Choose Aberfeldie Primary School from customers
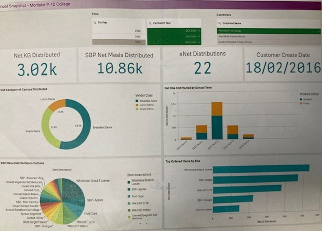 (268, 37)
